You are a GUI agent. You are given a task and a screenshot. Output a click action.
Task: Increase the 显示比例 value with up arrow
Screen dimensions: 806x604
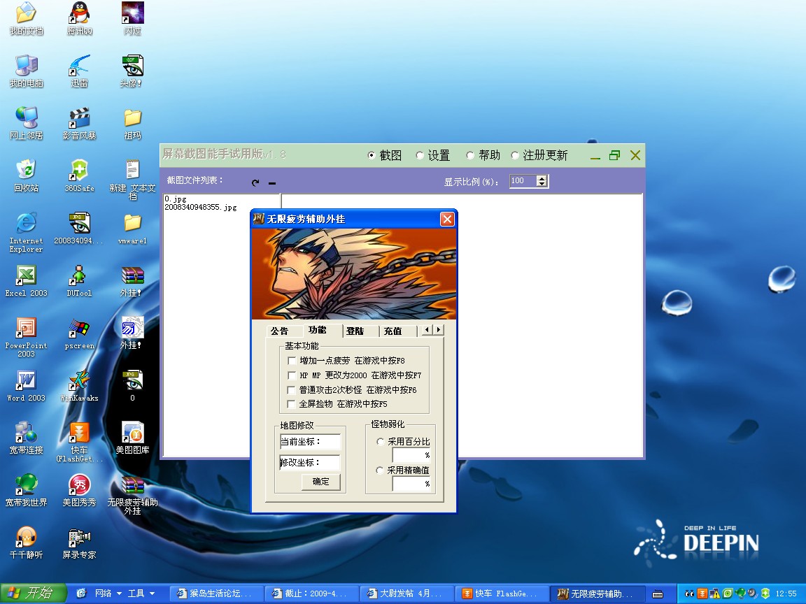click(x=542, y=178)
